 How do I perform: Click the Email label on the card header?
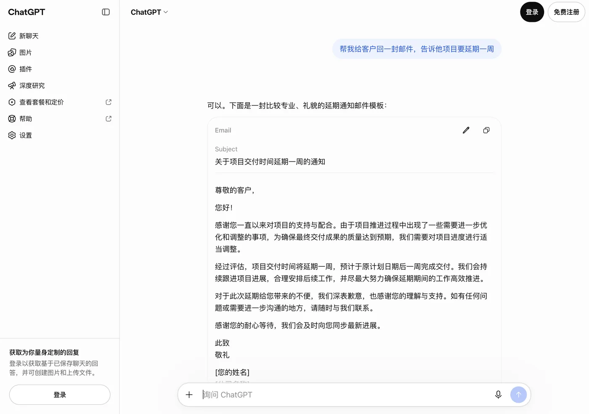223,130
